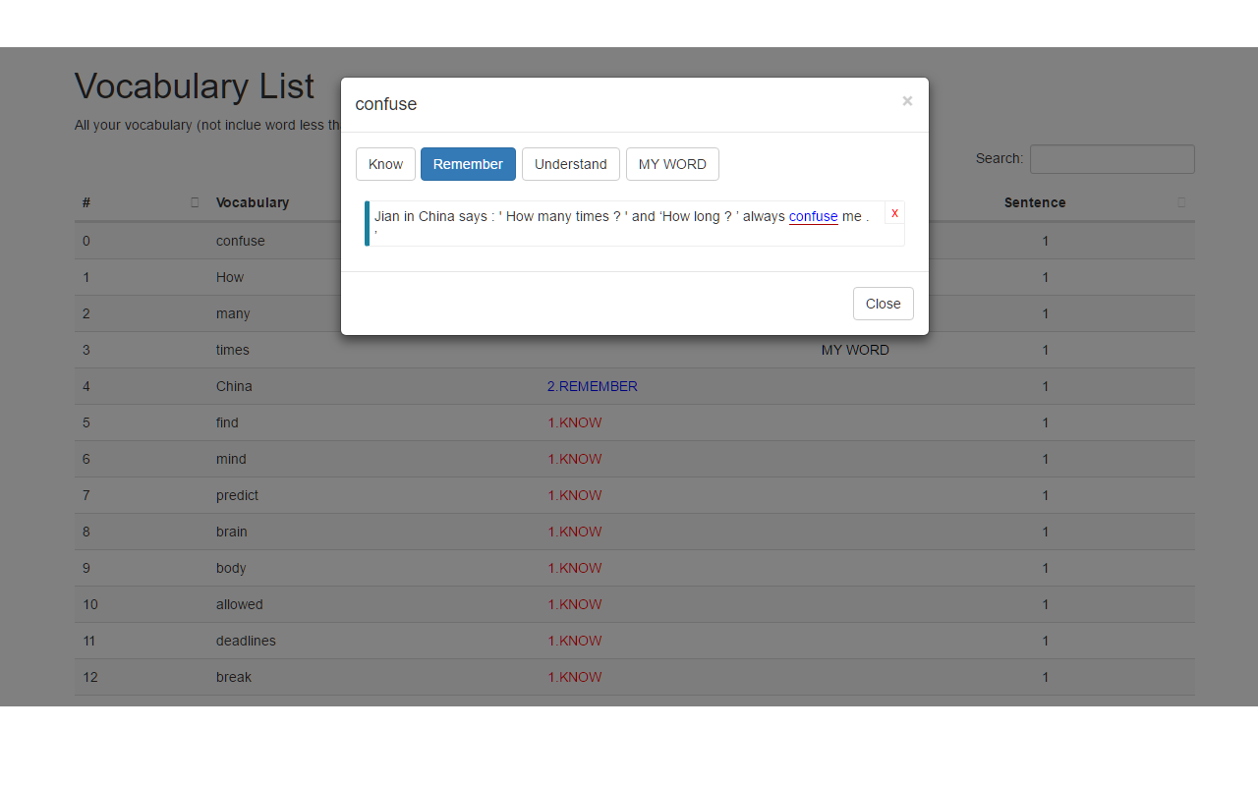The width and height of the screenshot is (1258, 786).
Task: Open sentence count for confuse row
Action: (x=1046, y=241)
